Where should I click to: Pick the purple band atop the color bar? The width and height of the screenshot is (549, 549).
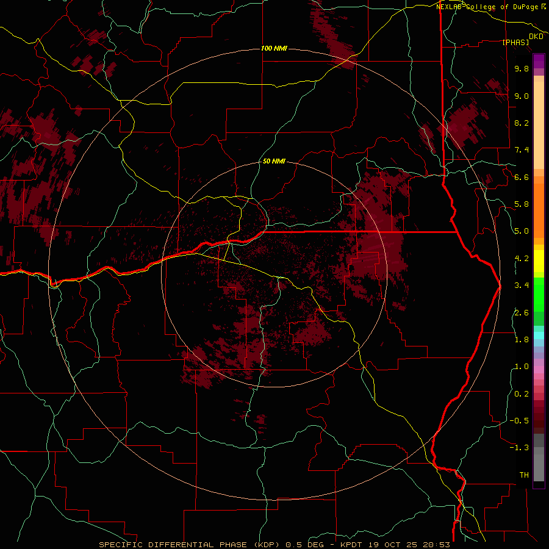539,61
